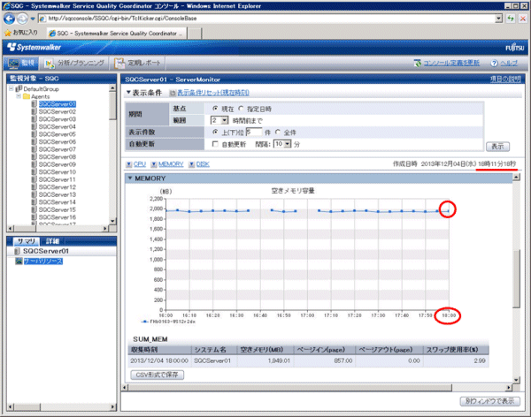Collapse the MEMORY section header

pyautogui.click(x=130, y=178)
